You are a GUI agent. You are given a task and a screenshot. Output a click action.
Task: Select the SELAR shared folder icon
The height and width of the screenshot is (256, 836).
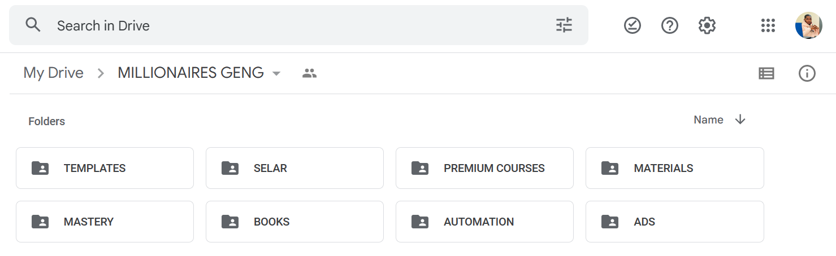point(230,168)
